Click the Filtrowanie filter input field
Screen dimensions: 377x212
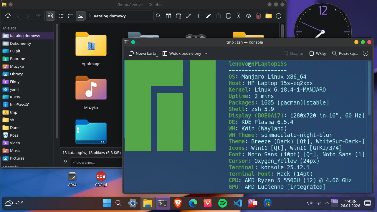pyautogui.click(x=96, y=162)
